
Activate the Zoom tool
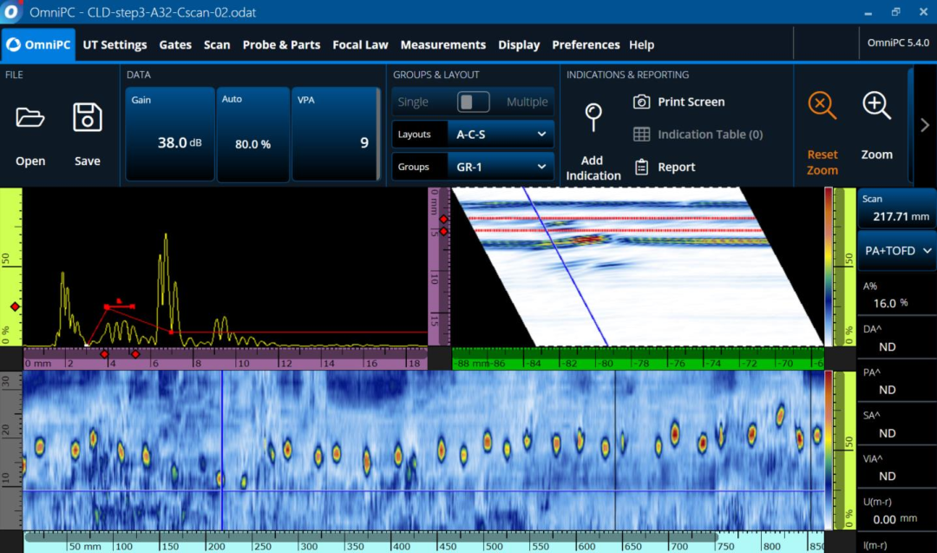tap(876, 107)
